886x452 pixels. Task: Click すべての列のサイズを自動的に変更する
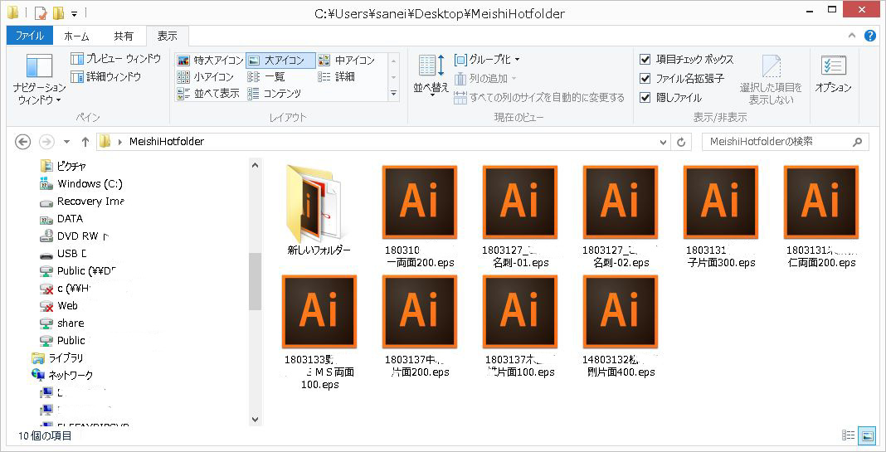(x=539, y=98)
